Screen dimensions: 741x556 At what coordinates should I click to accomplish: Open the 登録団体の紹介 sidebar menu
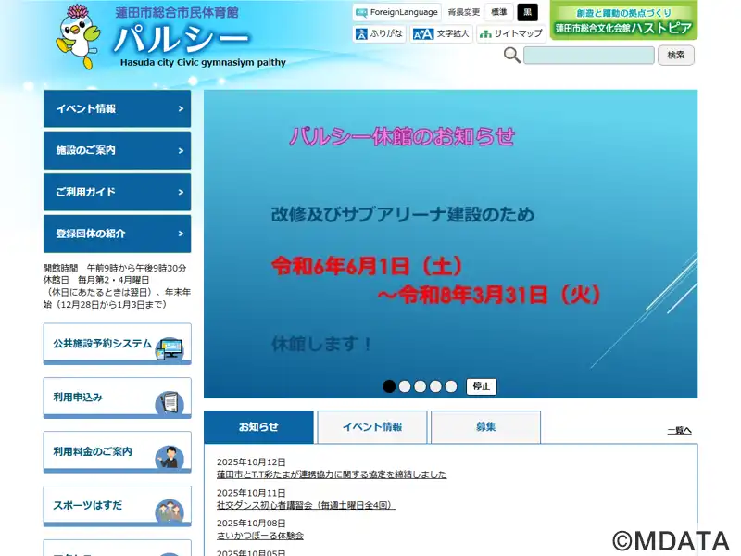coord(118,234)
